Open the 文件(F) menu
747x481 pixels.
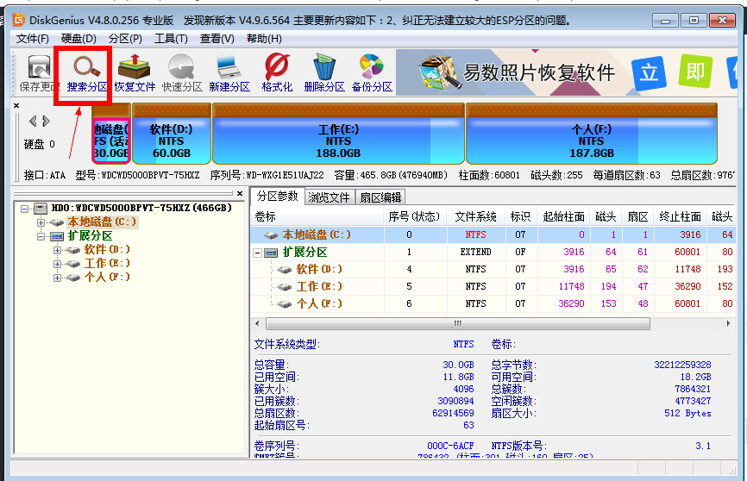[33, 39]
